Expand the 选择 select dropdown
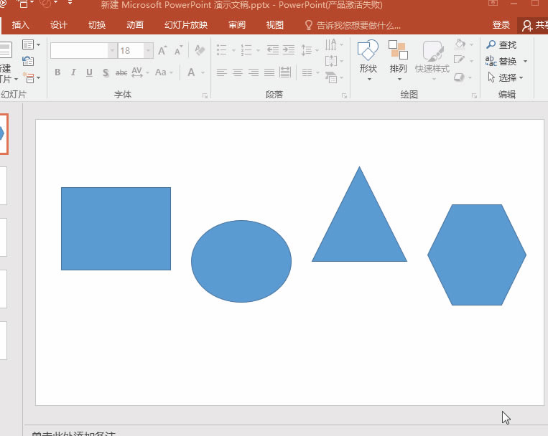 [x=521, y=78]
